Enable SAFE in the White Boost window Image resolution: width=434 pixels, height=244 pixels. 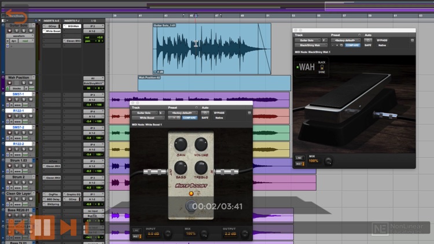(205, 118)
